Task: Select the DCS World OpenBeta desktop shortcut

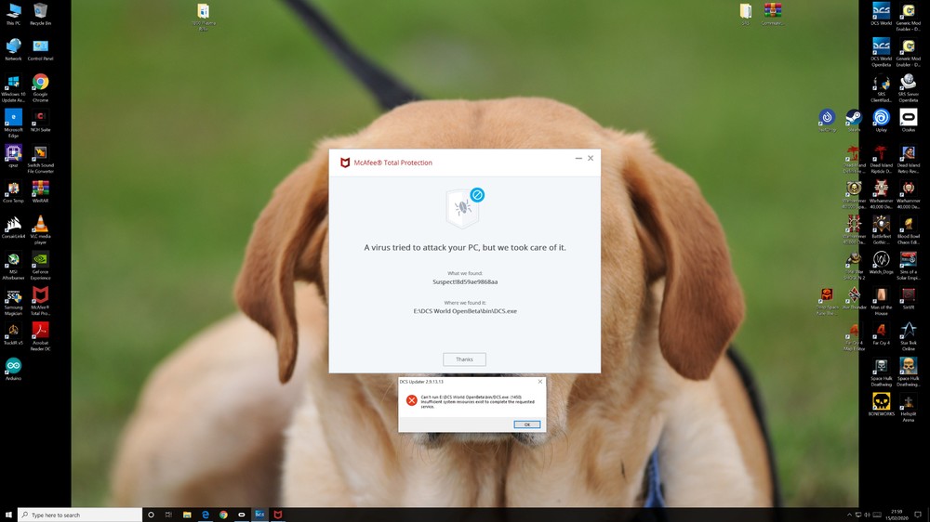Action: (x=881, y=53)
